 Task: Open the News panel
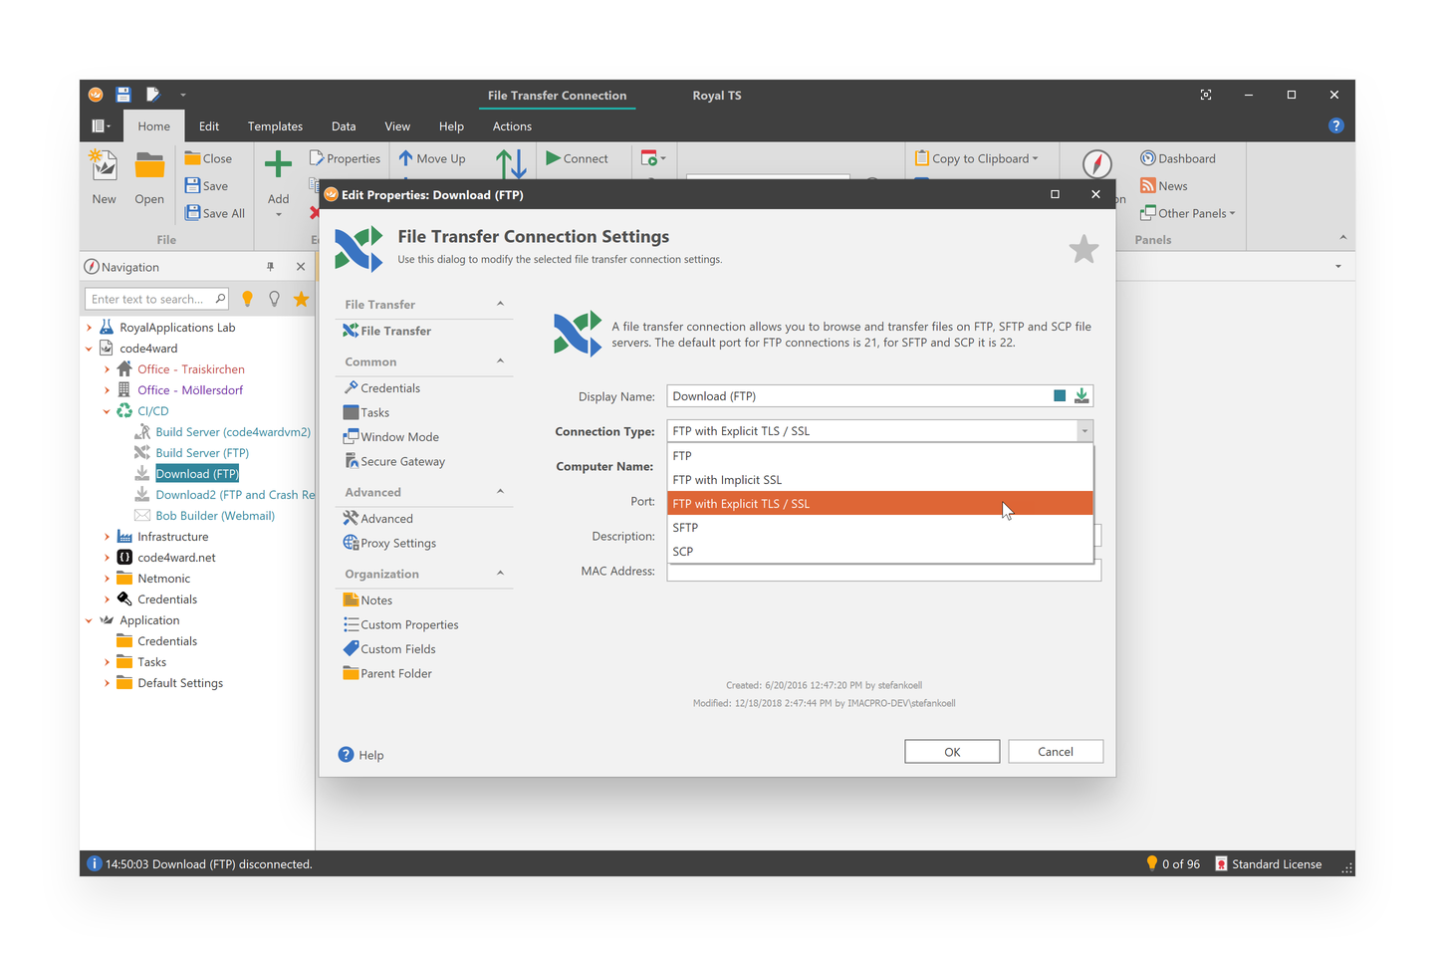1170,185
